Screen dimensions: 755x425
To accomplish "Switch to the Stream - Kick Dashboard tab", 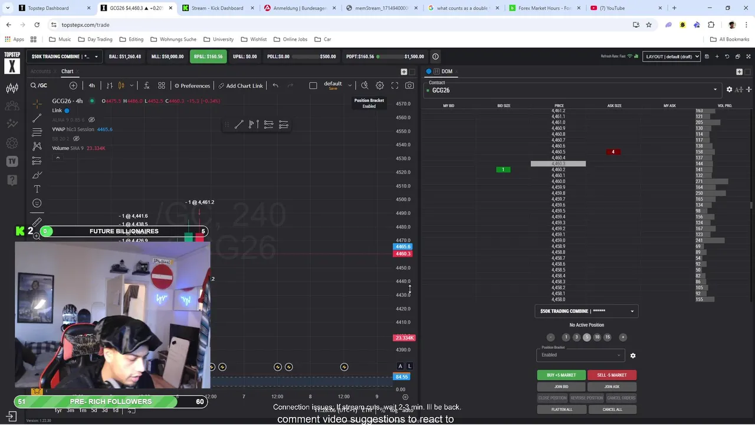I will pos(218,8).
